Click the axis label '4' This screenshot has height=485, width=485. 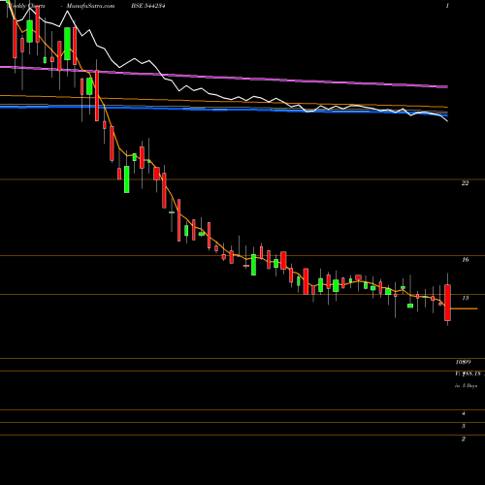tap(464, 413)
